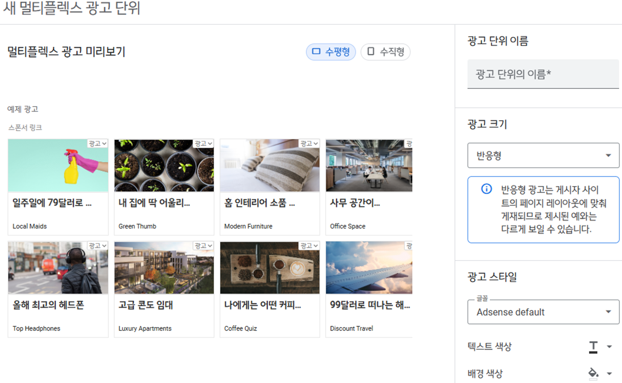Click the Luxury Apartments advertiser name
The height and width of the screenshot is (383, 622).
145,329
